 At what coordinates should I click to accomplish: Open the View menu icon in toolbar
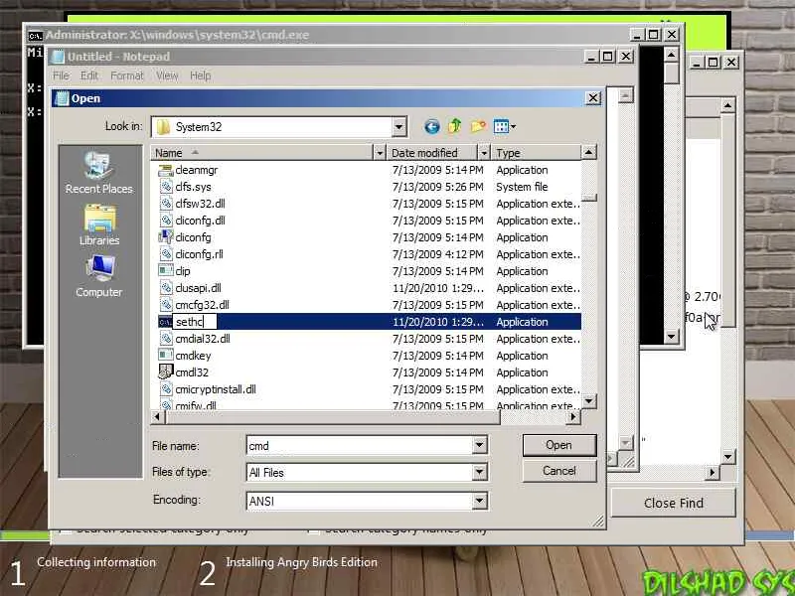click(x=504, y=126)
